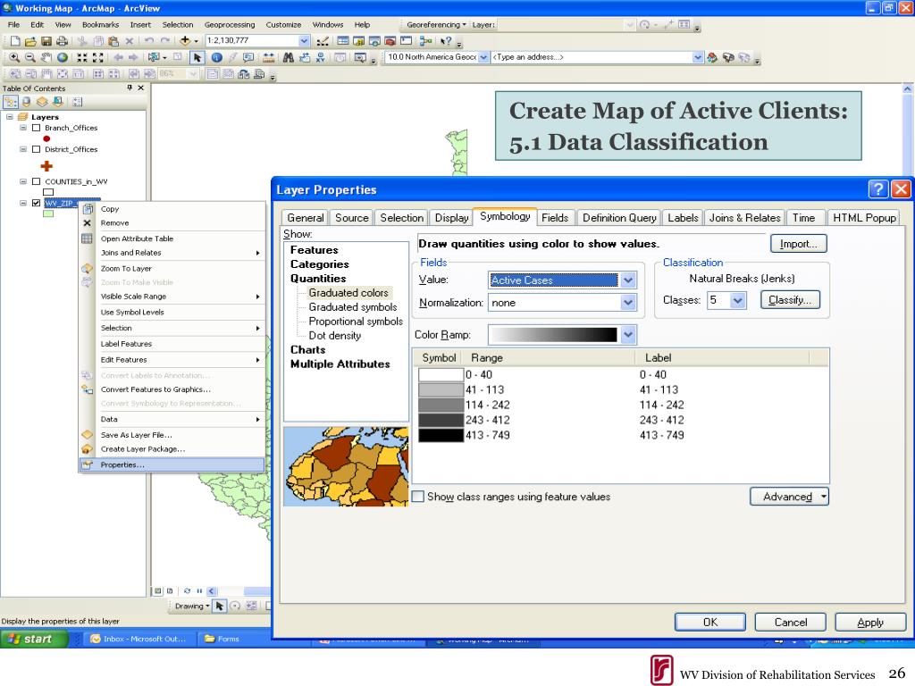Click the Full Extent globe icon
This screenshot has width=915, height=686.
point(62,57)
